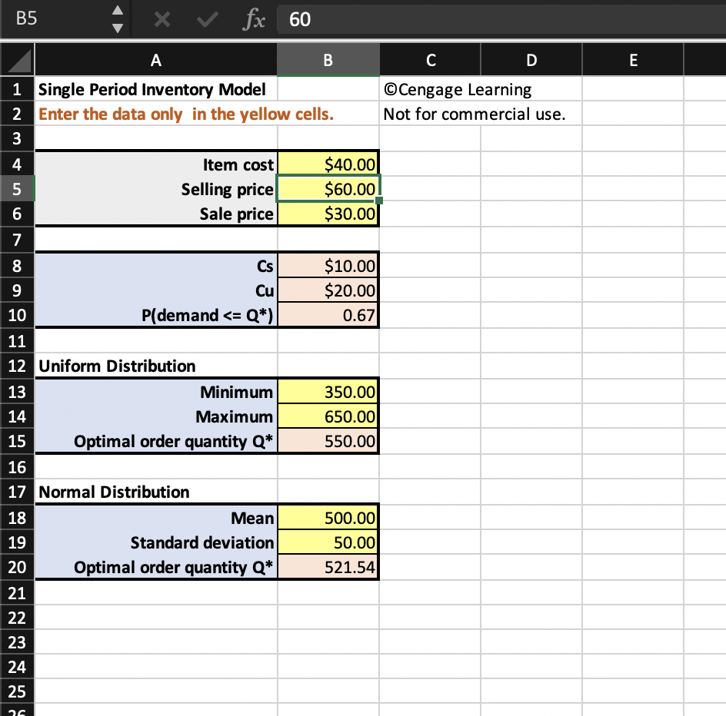This screenshot has height=716, width=726.
Task: Click the uniform Q* value 550.00
Action: [x=328, y=441]
